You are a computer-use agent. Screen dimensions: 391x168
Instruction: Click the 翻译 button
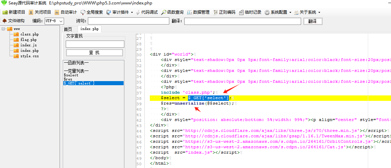[313, 21]
